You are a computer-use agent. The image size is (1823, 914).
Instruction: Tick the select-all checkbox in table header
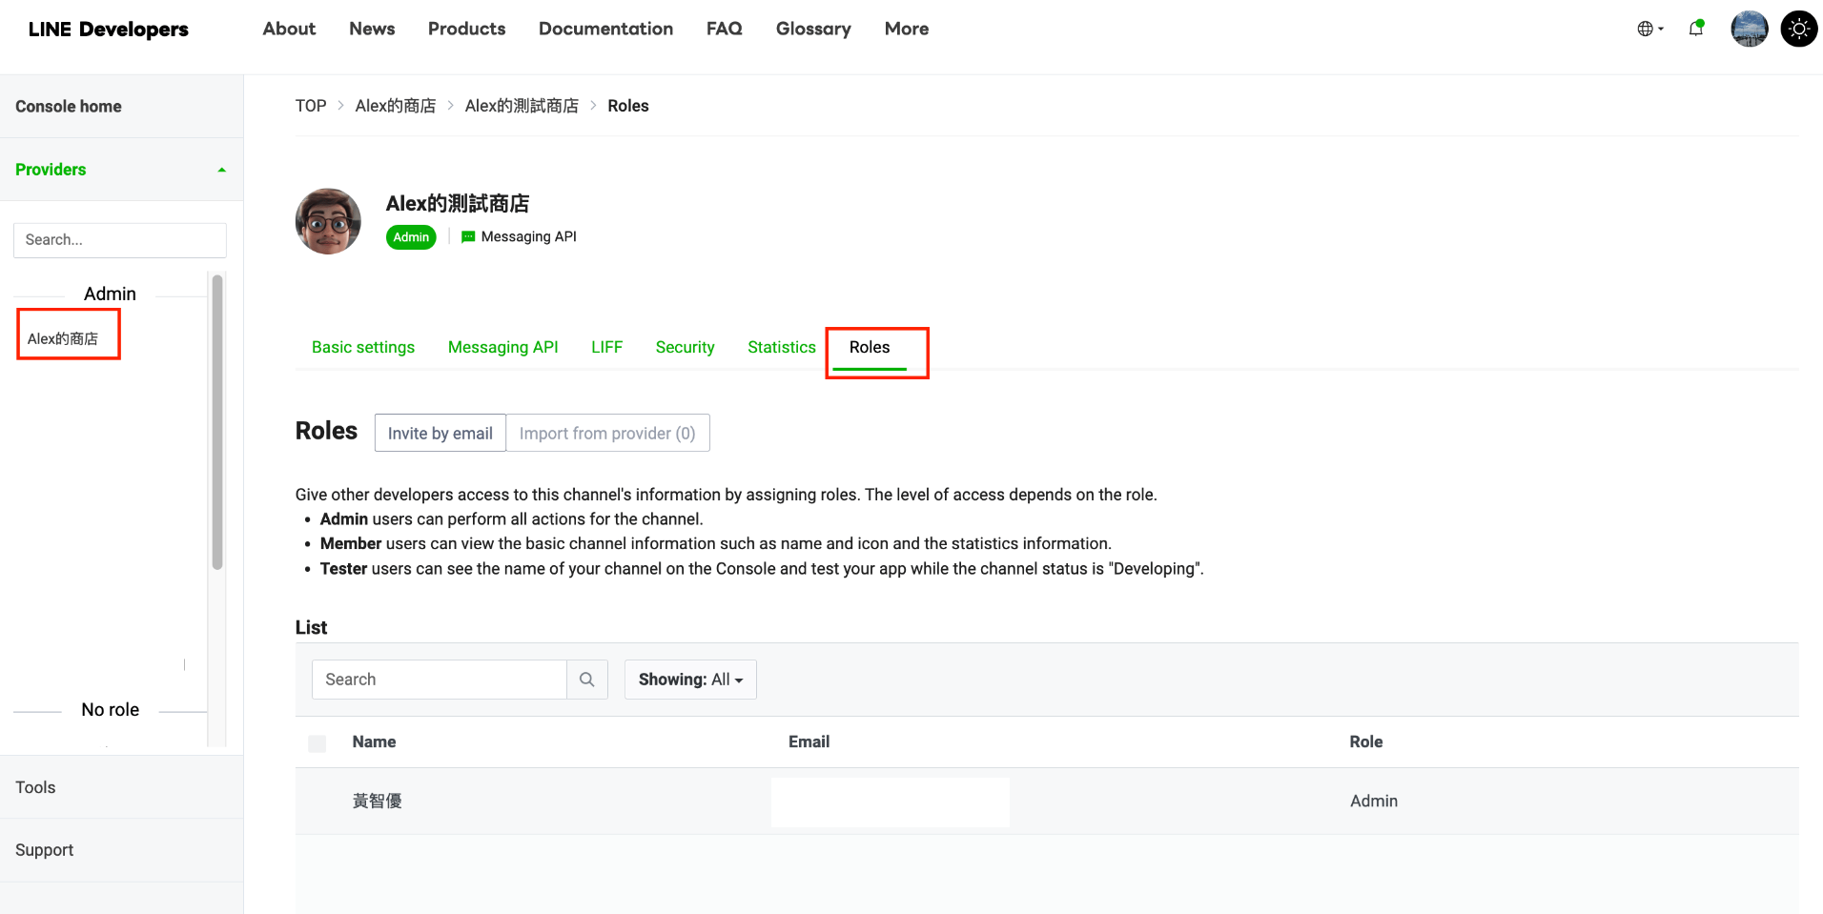click(317, 743)
